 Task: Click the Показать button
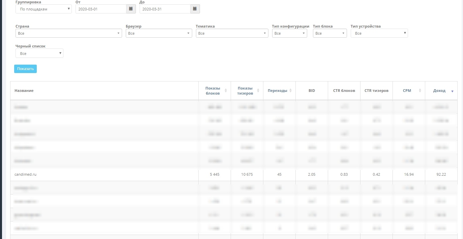pyautogui.click(x=25, y=69)
